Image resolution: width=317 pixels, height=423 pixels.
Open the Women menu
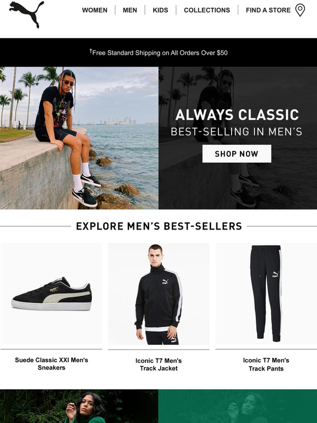click(x=95, y=10)
